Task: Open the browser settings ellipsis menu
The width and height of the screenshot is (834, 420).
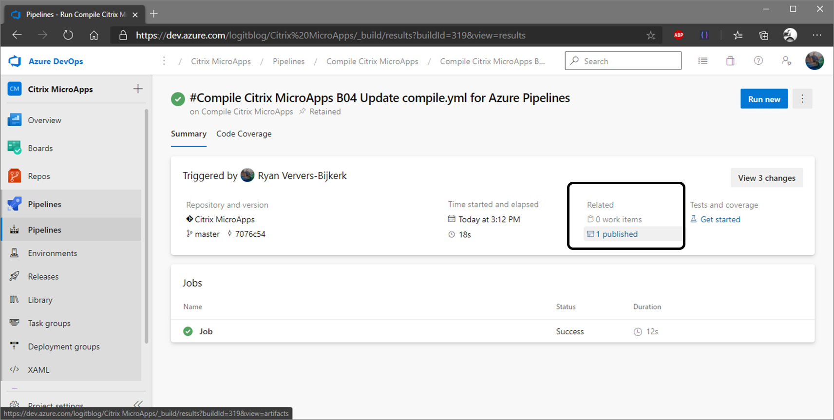Action: [817, 35]
